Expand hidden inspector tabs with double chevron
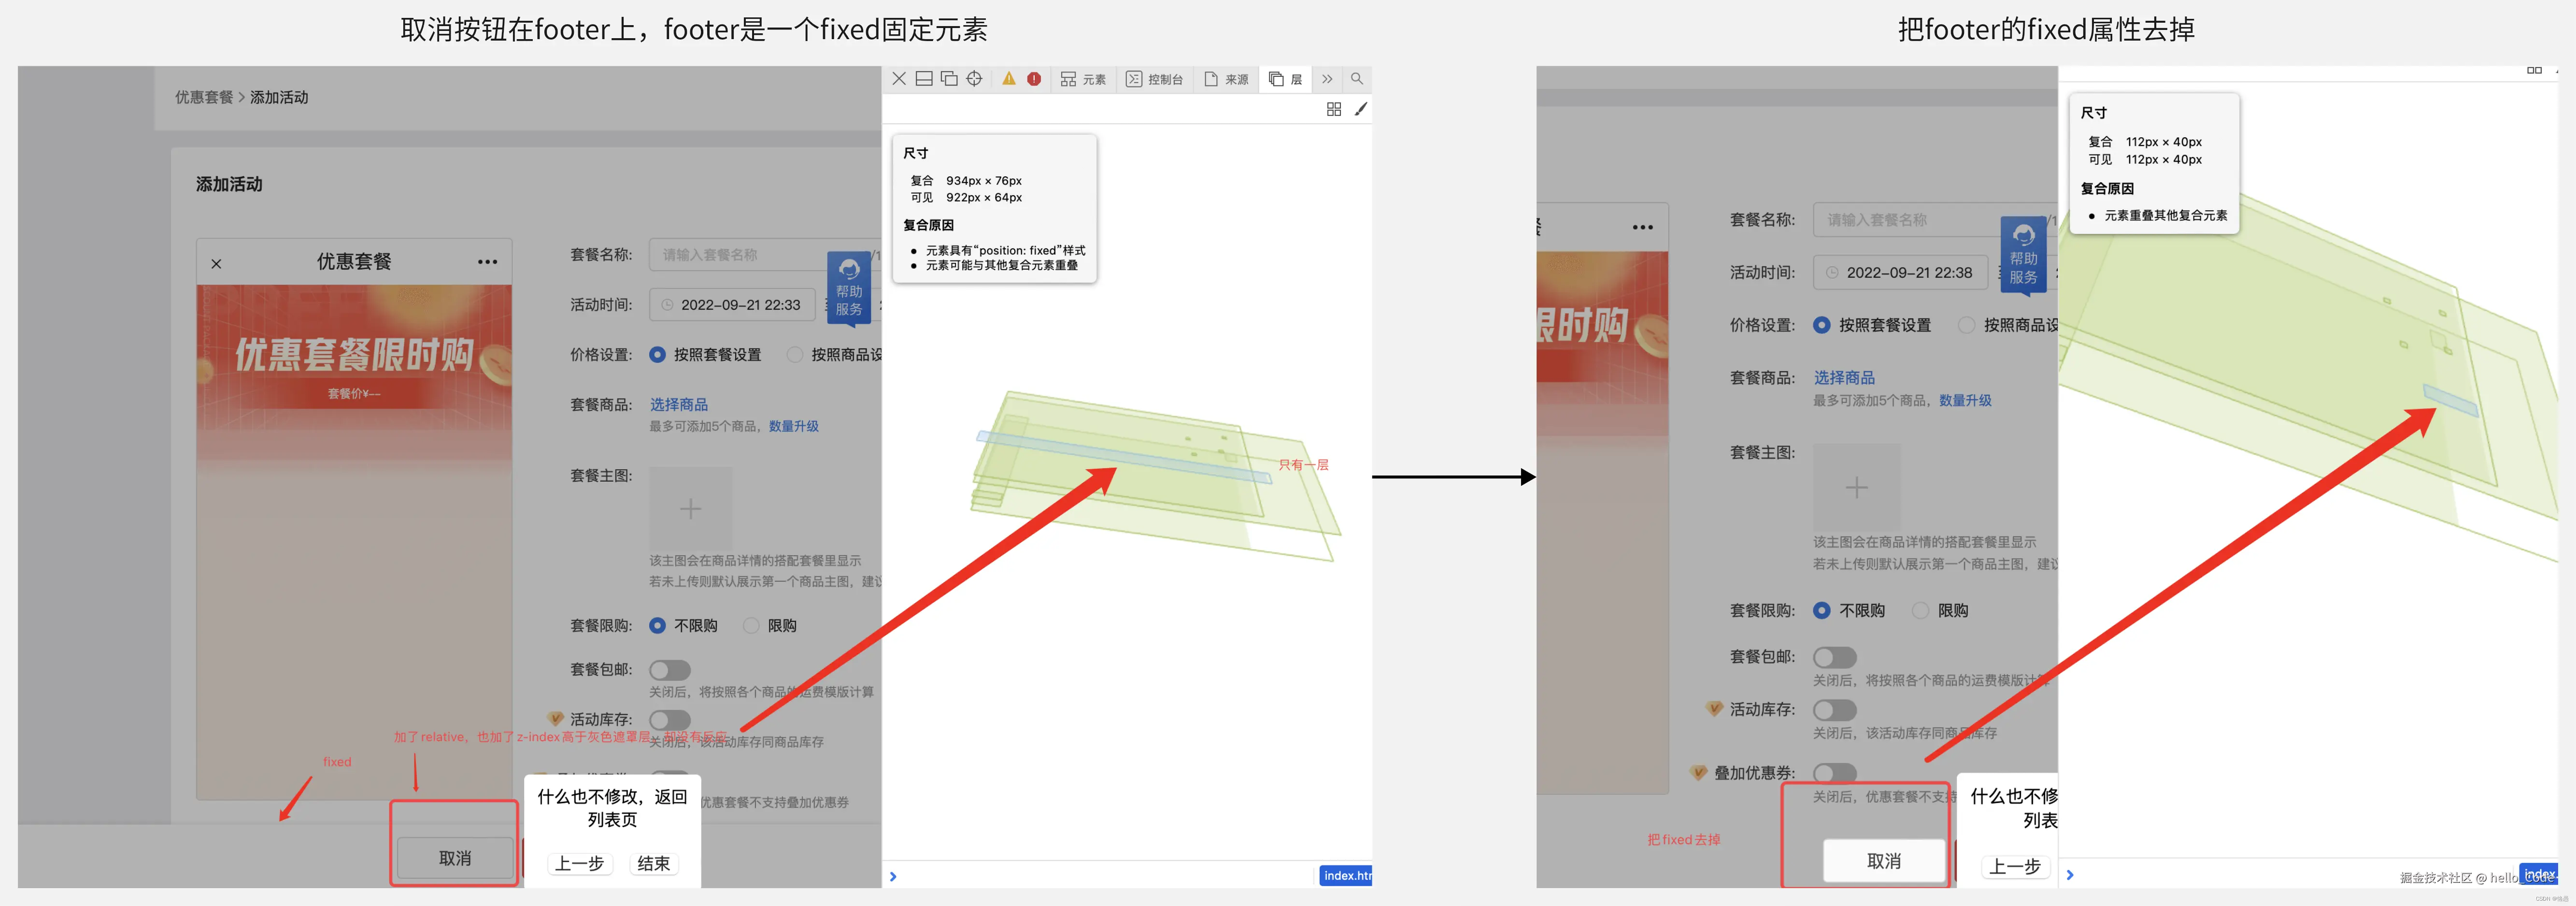This screenshot has width=2576, height=906. [x=1327, y=79]
